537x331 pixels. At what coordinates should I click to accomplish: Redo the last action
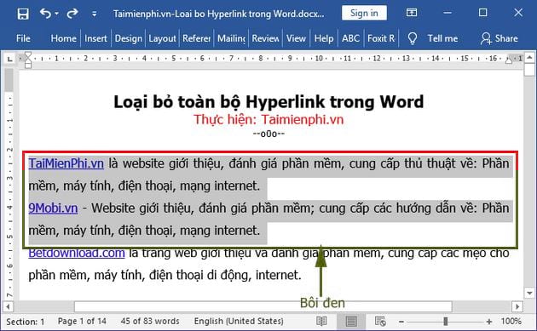coord(72,14)
